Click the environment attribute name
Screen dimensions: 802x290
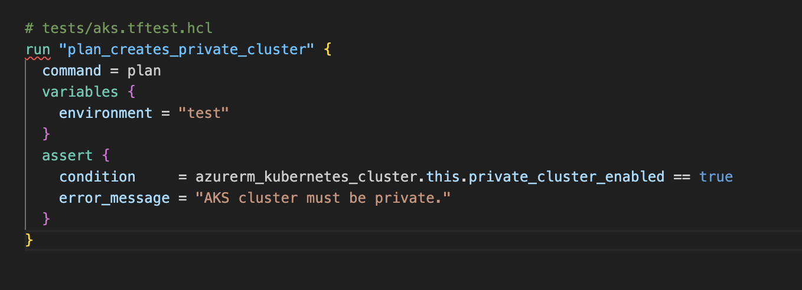(x=106, y=113)
